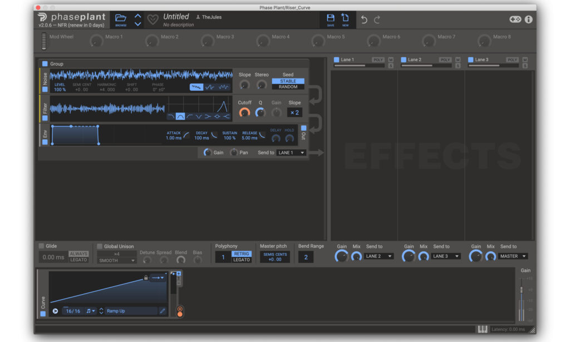This screenshot has width=570, height=342.
Task: Select the low-pass filter shape icon
Action: click(x=171, y=116)
